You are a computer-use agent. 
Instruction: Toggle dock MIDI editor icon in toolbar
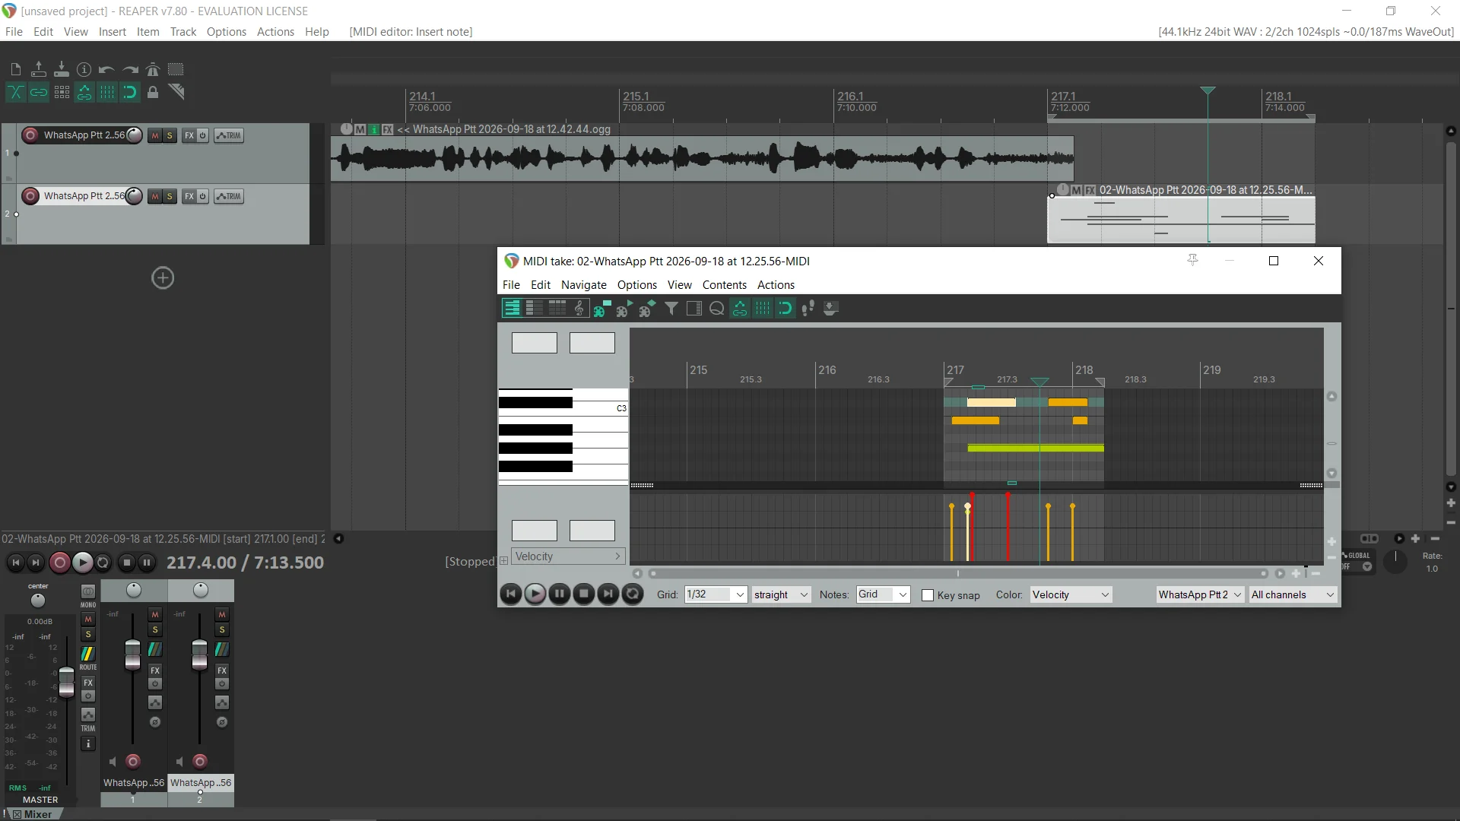[x=831, y=309]
